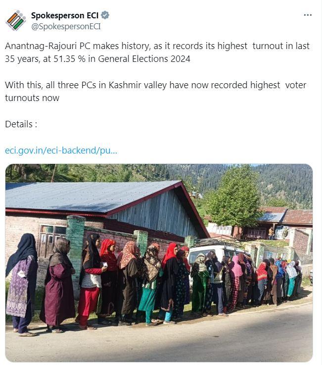Click the woman in red headscarf holding paper
Viewport: 322px width, 365px height.
coord(108,279)
